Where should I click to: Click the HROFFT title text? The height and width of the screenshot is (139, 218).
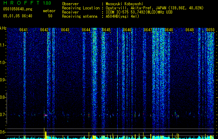tap(22, 3)
